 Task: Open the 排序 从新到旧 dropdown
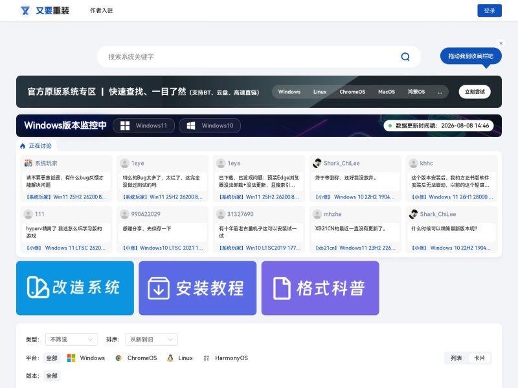152,339
